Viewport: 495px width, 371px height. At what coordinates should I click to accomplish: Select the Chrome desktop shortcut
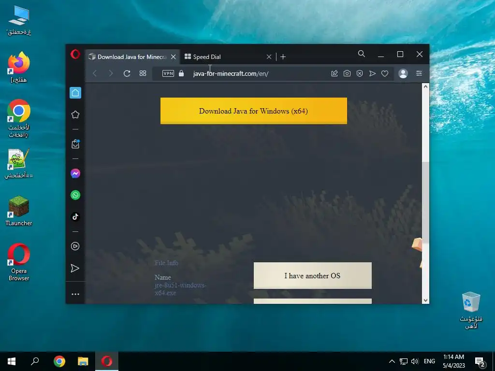pyautogui.click(x=19, y=119)
